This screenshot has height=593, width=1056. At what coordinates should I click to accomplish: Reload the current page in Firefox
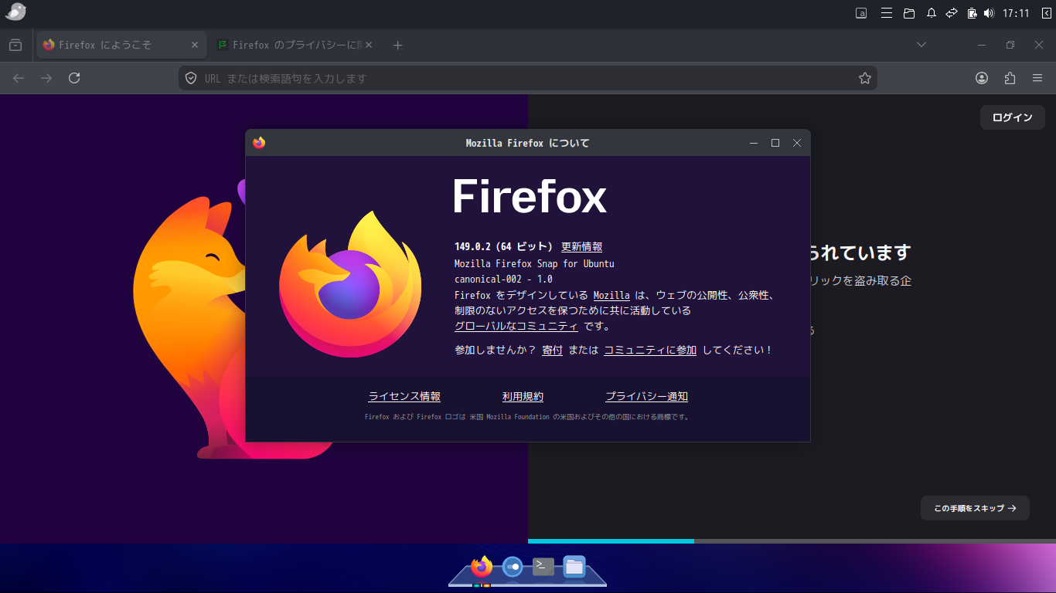click(x=74, y=78)
